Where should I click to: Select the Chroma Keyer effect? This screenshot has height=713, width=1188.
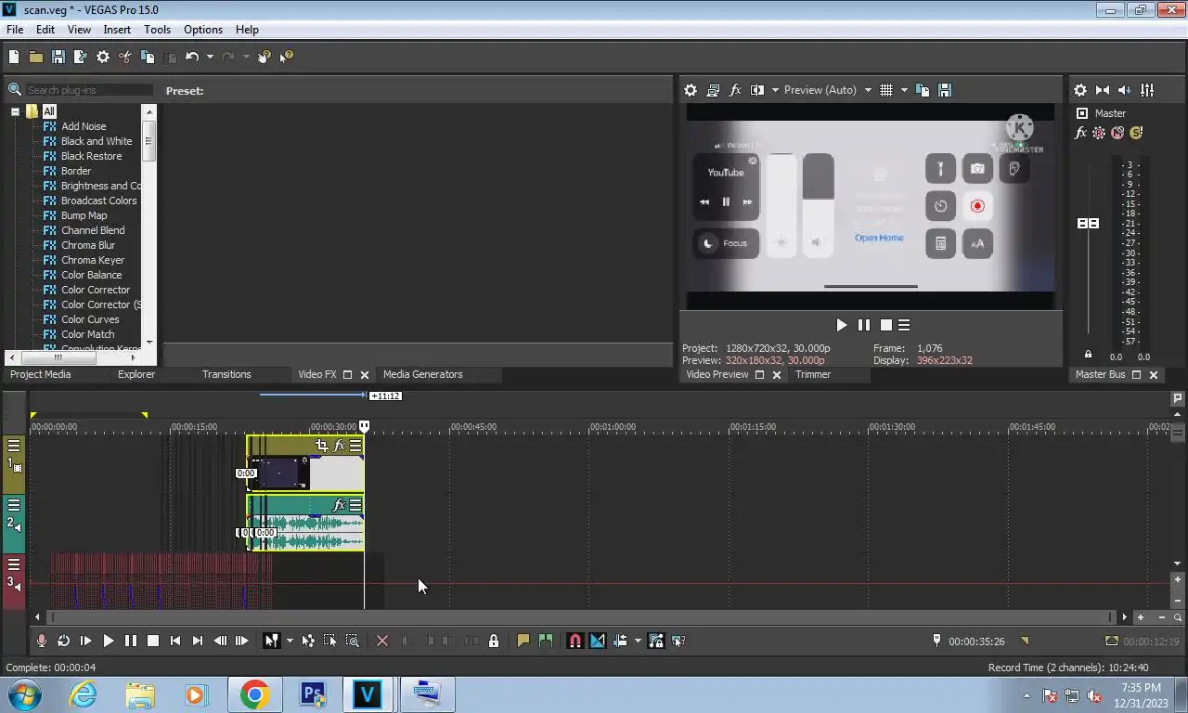point(93,260)
